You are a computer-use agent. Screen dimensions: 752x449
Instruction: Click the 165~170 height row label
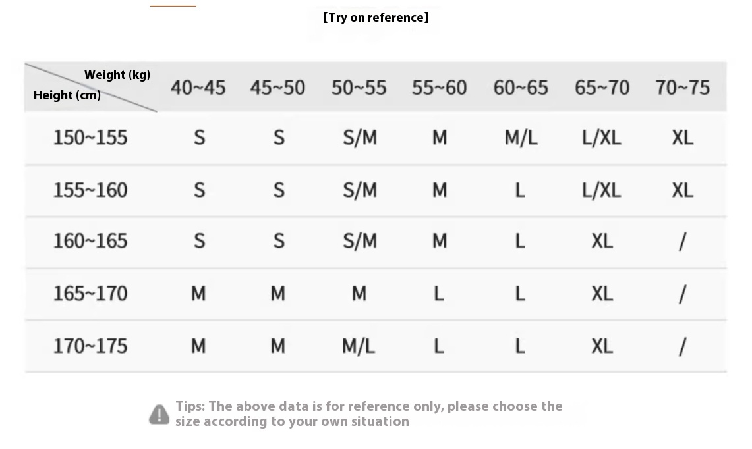click(90, 293)
